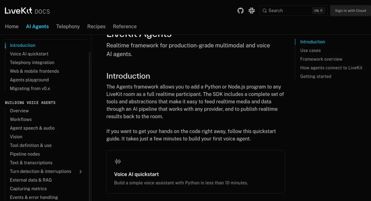The image size is (371, 201).
Task: Open the Workflows page
Action: click(21, 119)
